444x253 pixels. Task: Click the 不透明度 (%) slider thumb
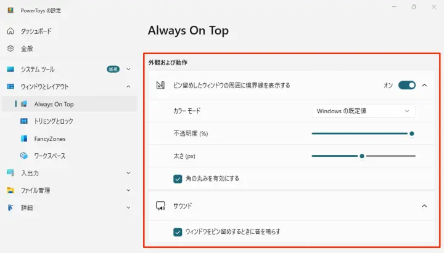pos(412,134)
